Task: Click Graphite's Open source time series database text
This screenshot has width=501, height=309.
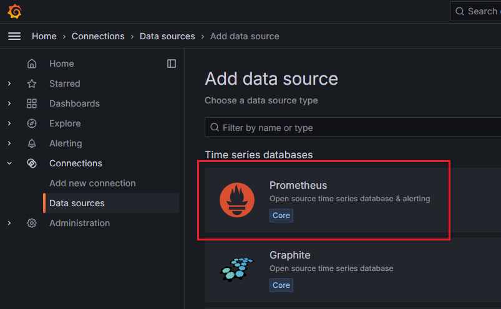Action: (331, 269)
